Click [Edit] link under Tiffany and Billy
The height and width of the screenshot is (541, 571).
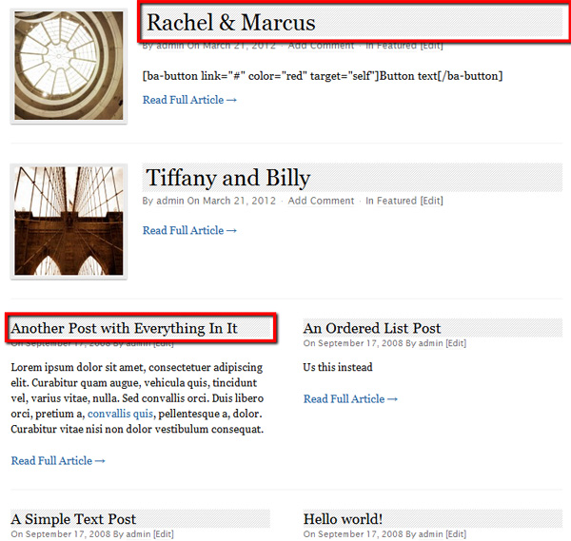[x=431, y=201]
